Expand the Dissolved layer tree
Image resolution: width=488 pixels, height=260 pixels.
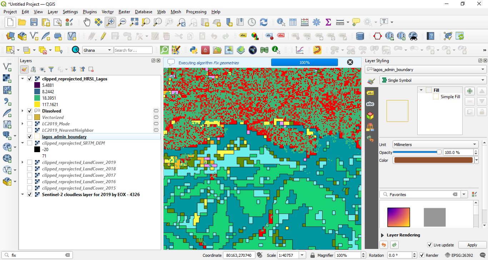click(x=23, y=111)
